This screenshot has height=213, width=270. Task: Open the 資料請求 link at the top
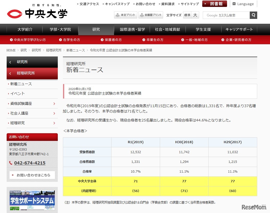167,4
